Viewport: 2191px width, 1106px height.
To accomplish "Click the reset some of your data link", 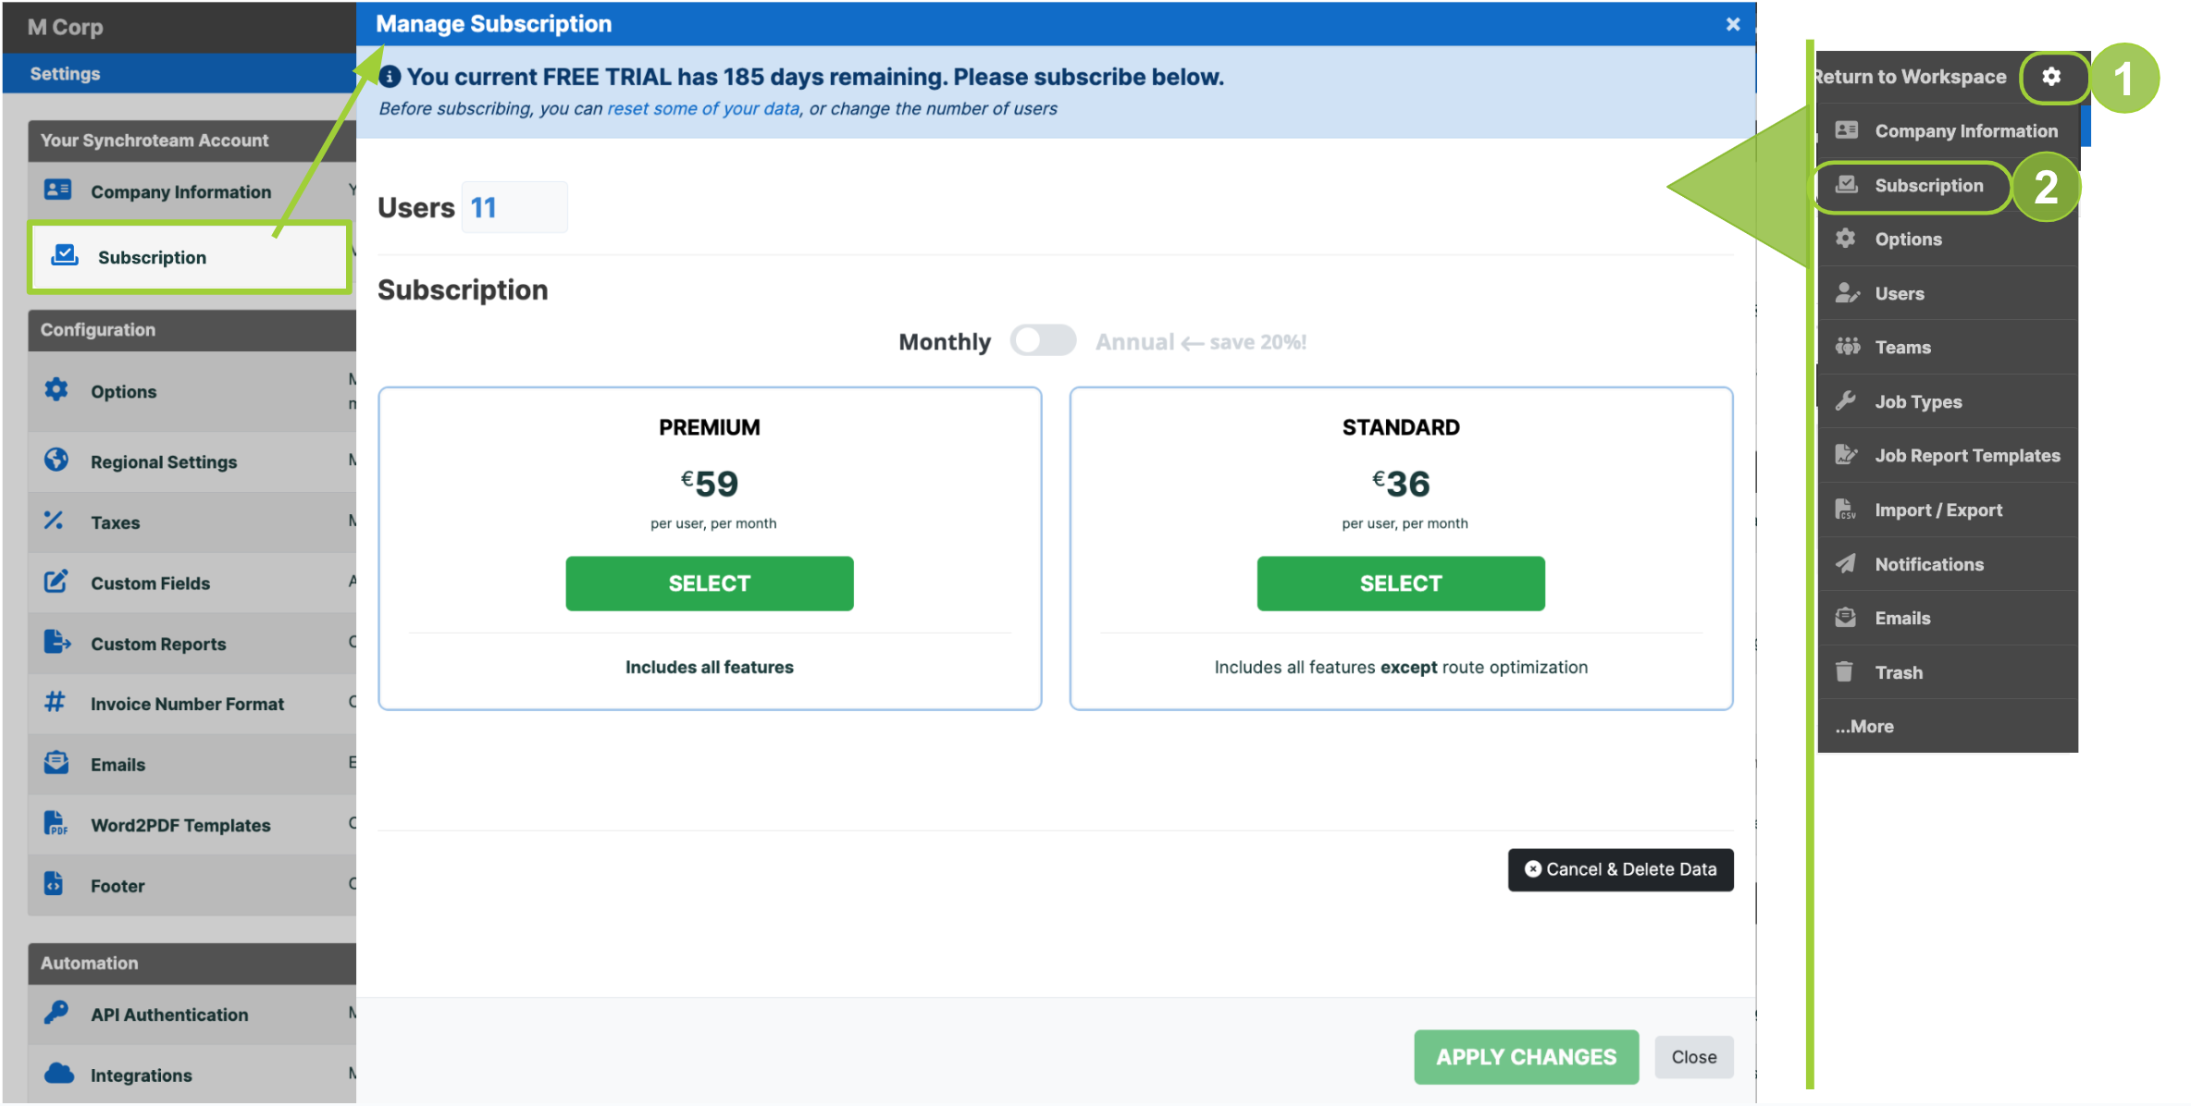I will click(x=702, y=108).
